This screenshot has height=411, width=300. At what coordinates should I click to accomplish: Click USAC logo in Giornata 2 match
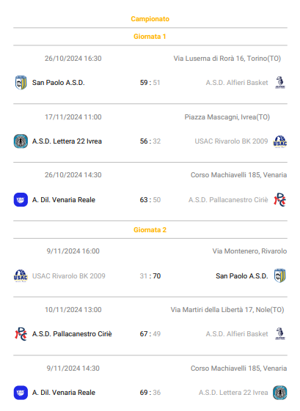[x=21, y=276]
